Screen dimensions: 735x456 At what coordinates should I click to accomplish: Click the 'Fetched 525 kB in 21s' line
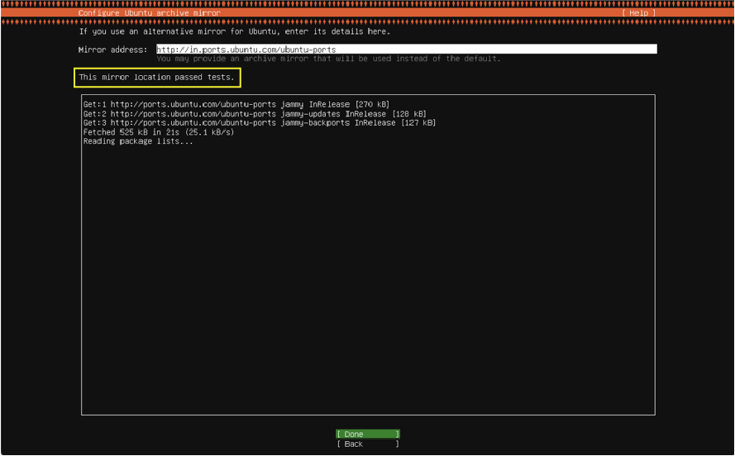pos(159,132)
